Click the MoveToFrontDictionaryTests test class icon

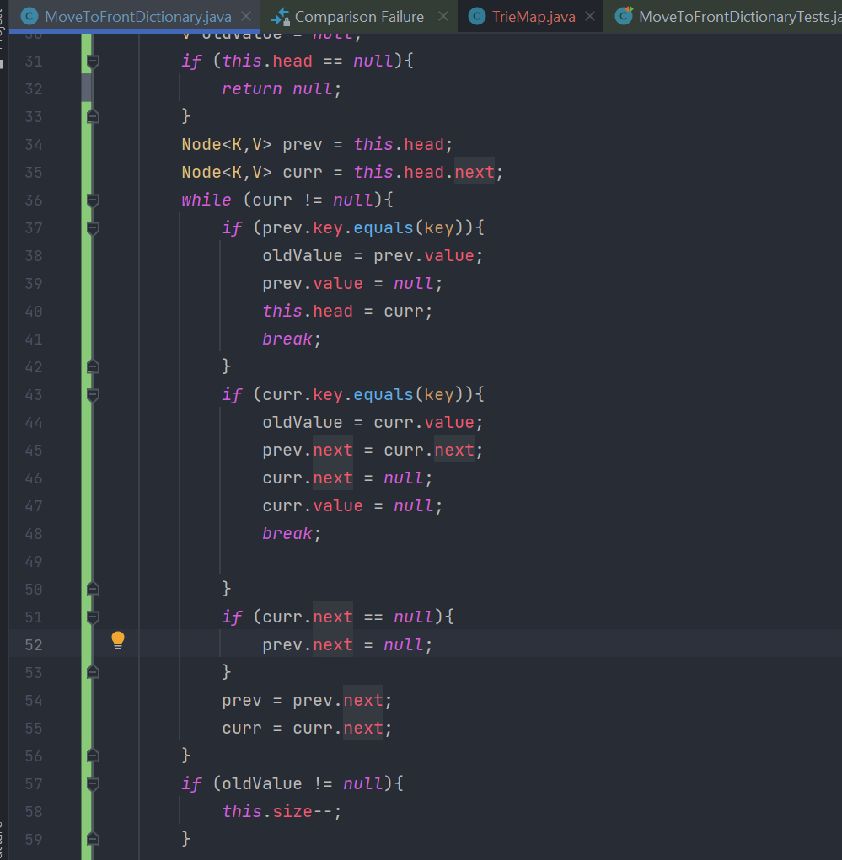[624, 16]
